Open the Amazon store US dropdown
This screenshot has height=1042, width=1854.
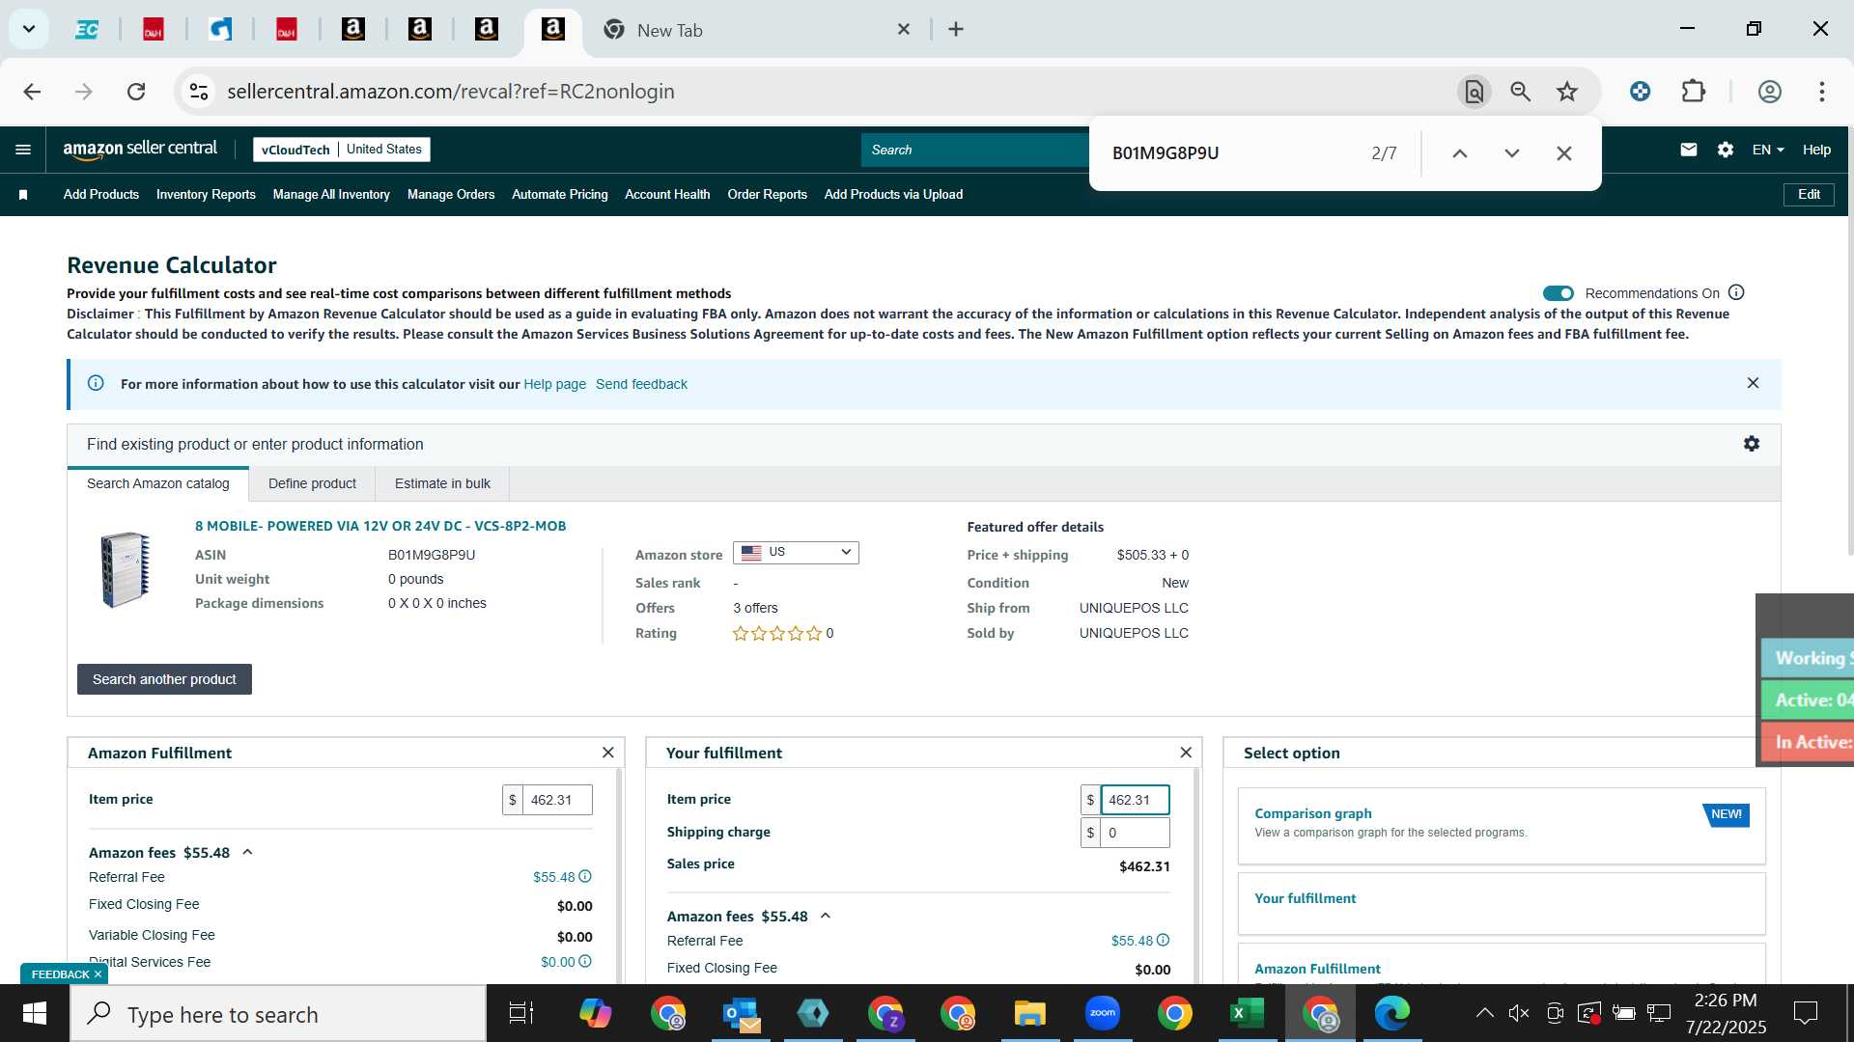tap(796, 553)
